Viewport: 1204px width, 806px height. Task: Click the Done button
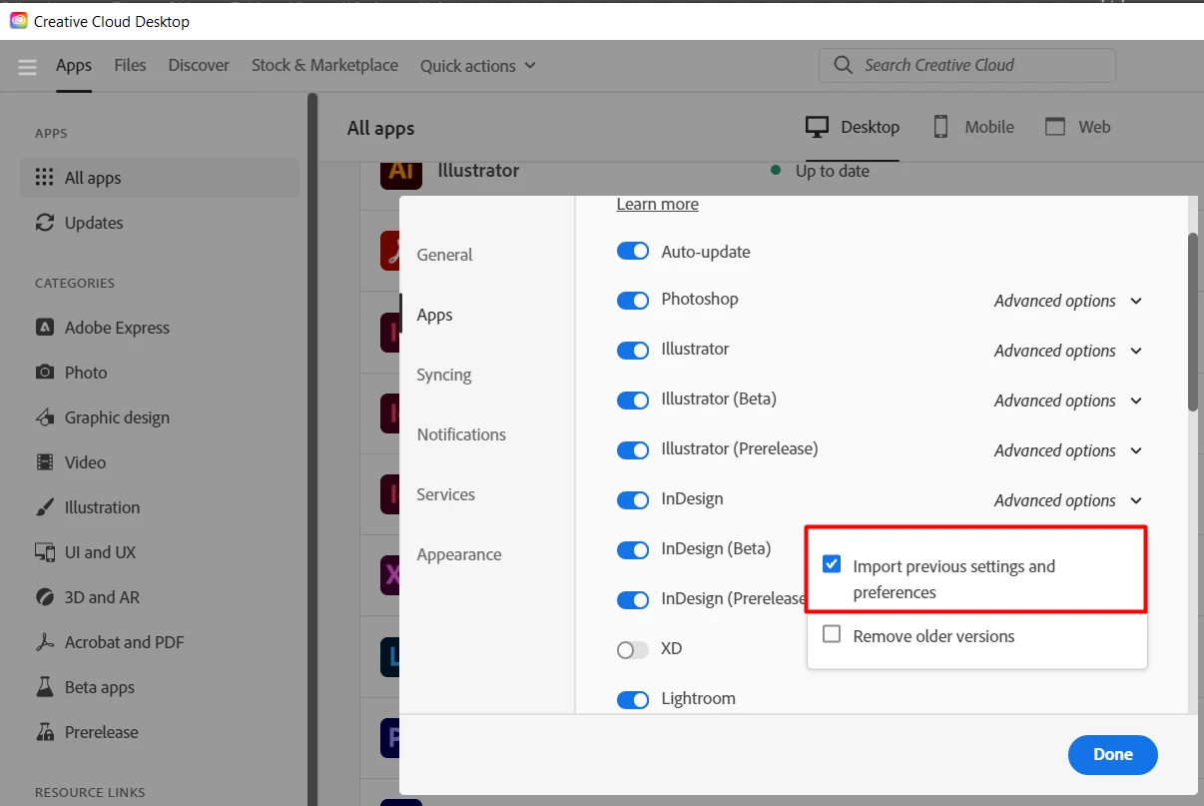1112,755
